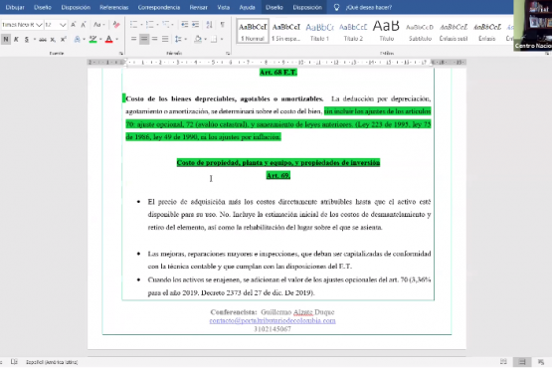Open the contacto email hyperlink
This screenshot has height=368, width=552.
coord(273,320)
